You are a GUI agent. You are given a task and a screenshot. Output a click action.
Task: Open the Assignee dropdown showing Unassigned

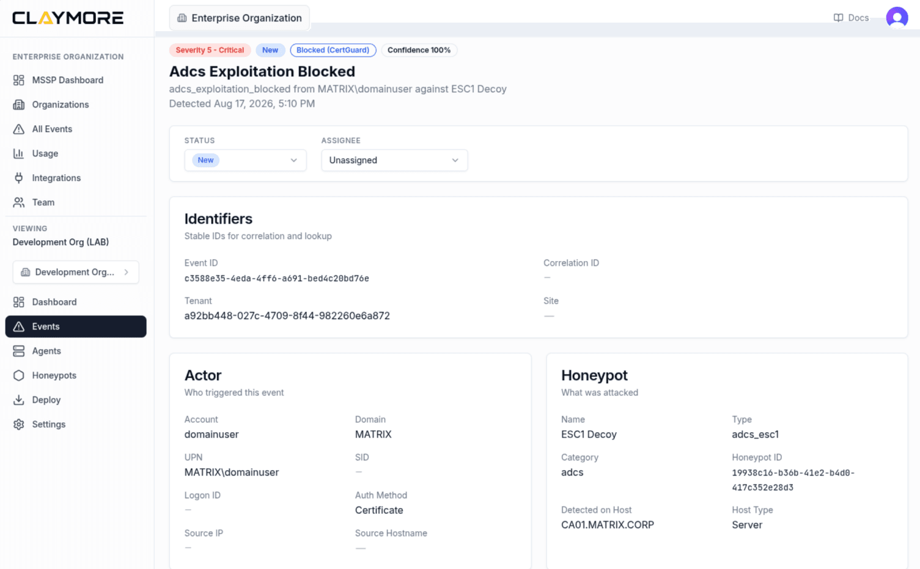tap(394, 160)
